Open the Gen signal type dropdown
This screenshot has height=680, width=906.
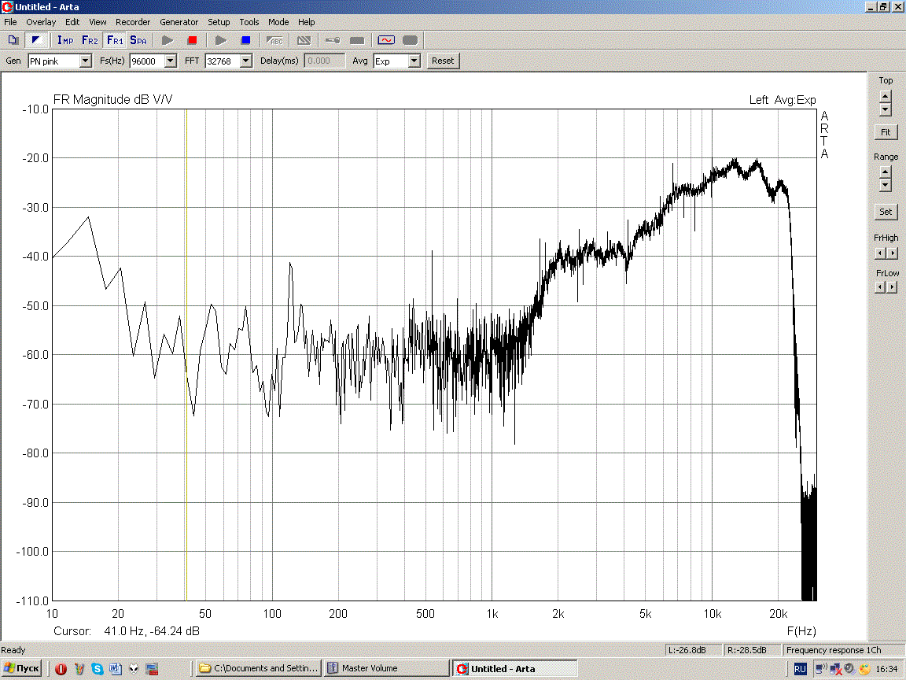pos(86,61)
